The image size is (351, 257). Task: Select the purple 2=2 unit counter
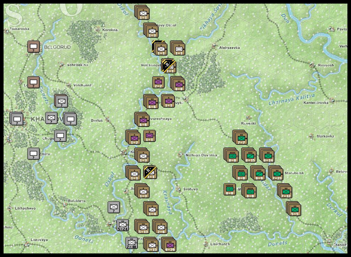click(x=158, y=82)
